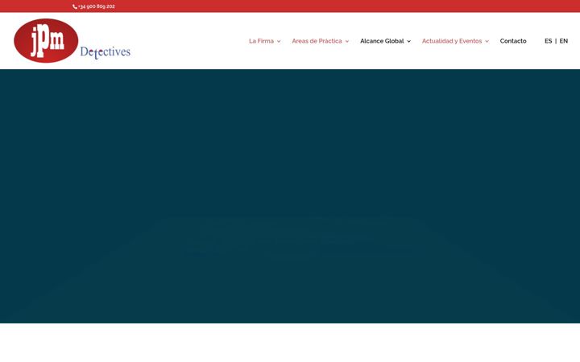Open the Areas de Práctica menu
Screen dimensions: 580x362
pos(317,41)
